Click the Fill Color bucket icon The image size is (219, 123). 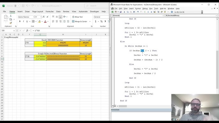[40, 21]
